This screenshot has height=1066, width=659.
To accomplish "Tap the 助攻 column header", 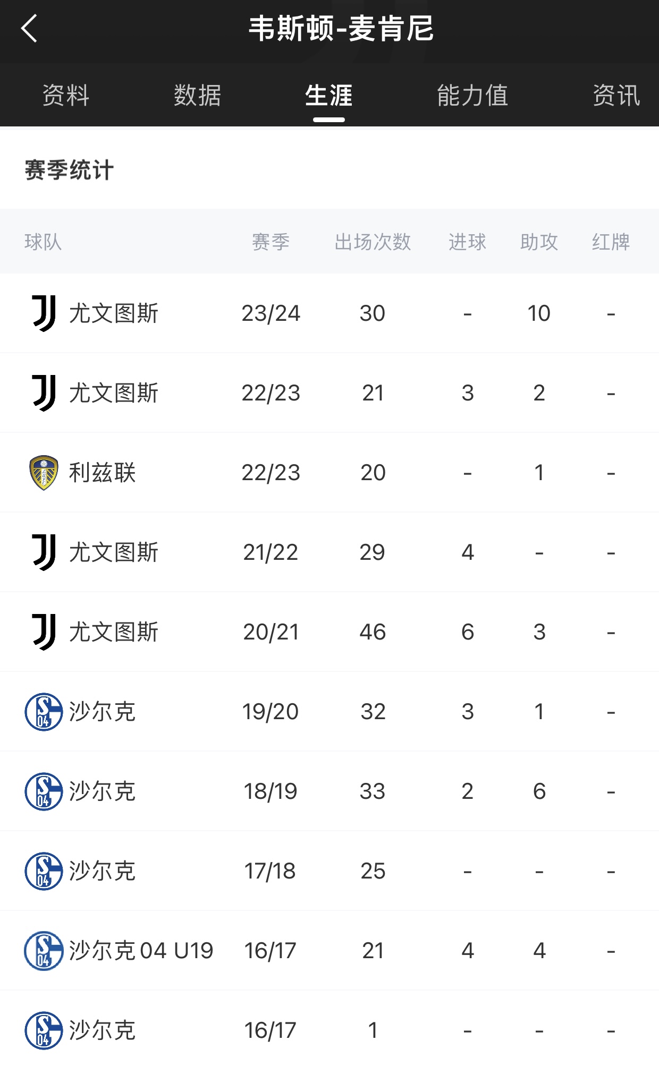I will pos(539,242).
